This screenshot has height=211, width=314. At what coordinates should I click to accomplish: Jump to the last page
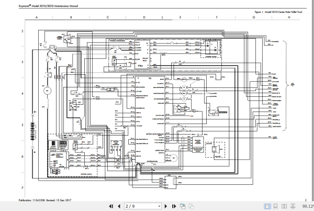[x=174, y=206]
